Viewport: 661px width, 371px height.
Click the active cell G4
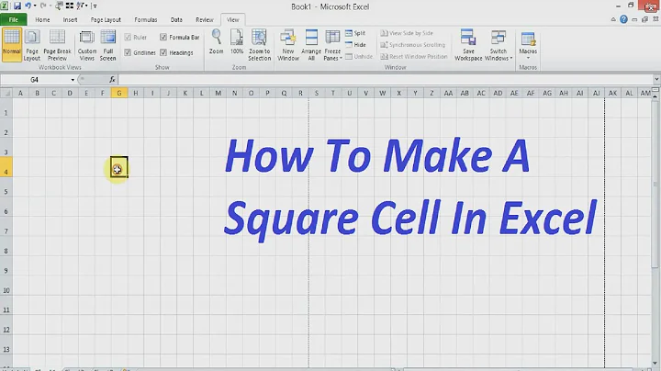point(119,167)
